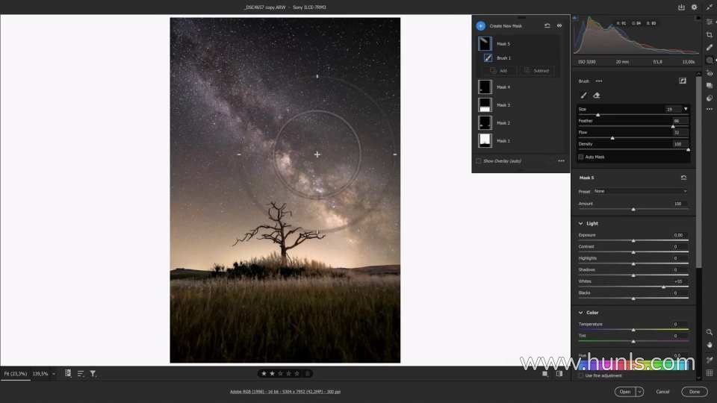
Task: Click the blue Create New Mask plus button
Action: pos(480,25)
